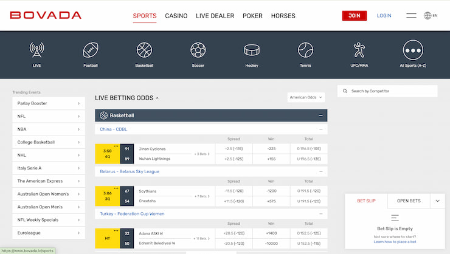Go to LIVE DEALER tab

click(215, 16)
